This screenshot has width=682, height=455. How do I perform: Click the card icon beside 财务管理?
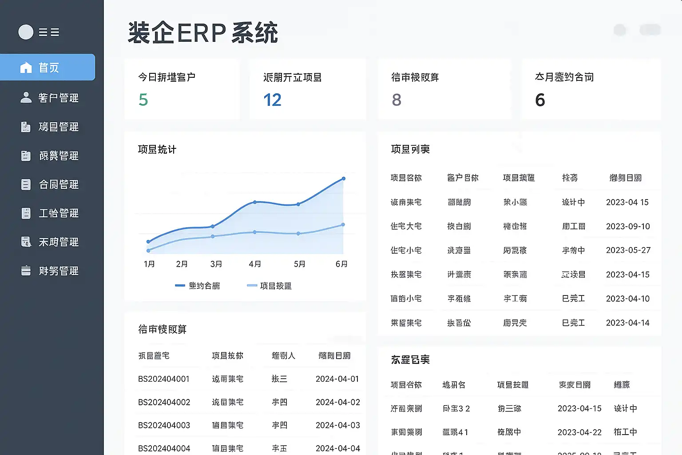point(26,271)
